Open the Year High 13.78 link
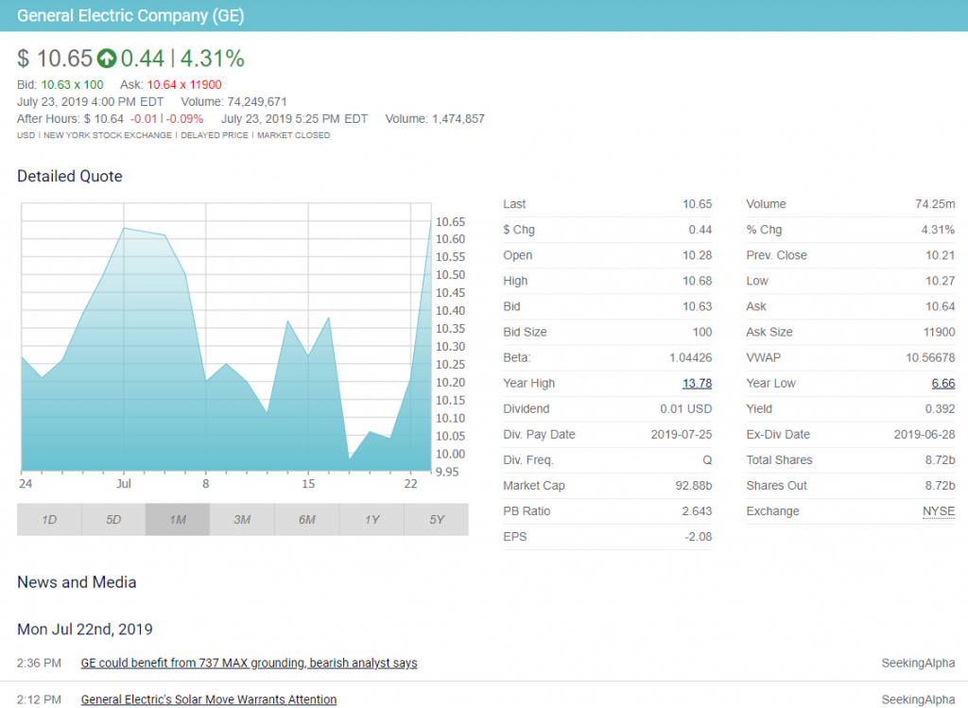 (697, 384)
